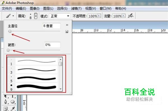168x111 pixels.
Task: Open the 窗口(W) menu
Action: click(106, 9)
